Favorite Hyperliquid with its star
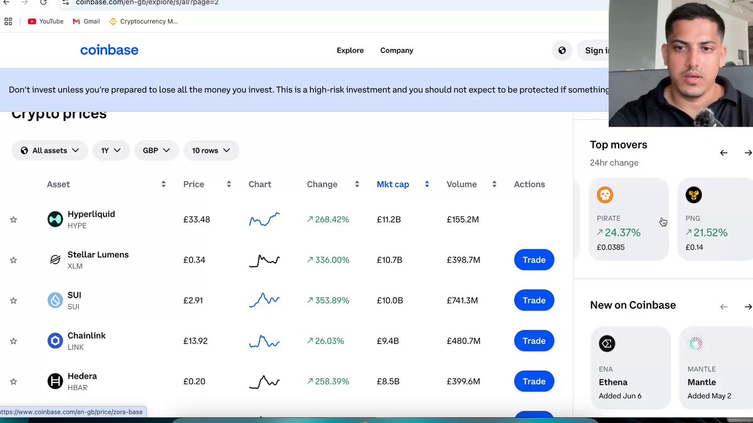The image size is (753, 423). pos(13,219)
